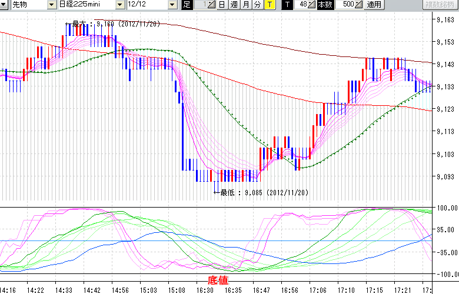Select the 分 minute timeframe button
Image resolution: width=459 pixels, height=294 pixels.
point(257,5)
